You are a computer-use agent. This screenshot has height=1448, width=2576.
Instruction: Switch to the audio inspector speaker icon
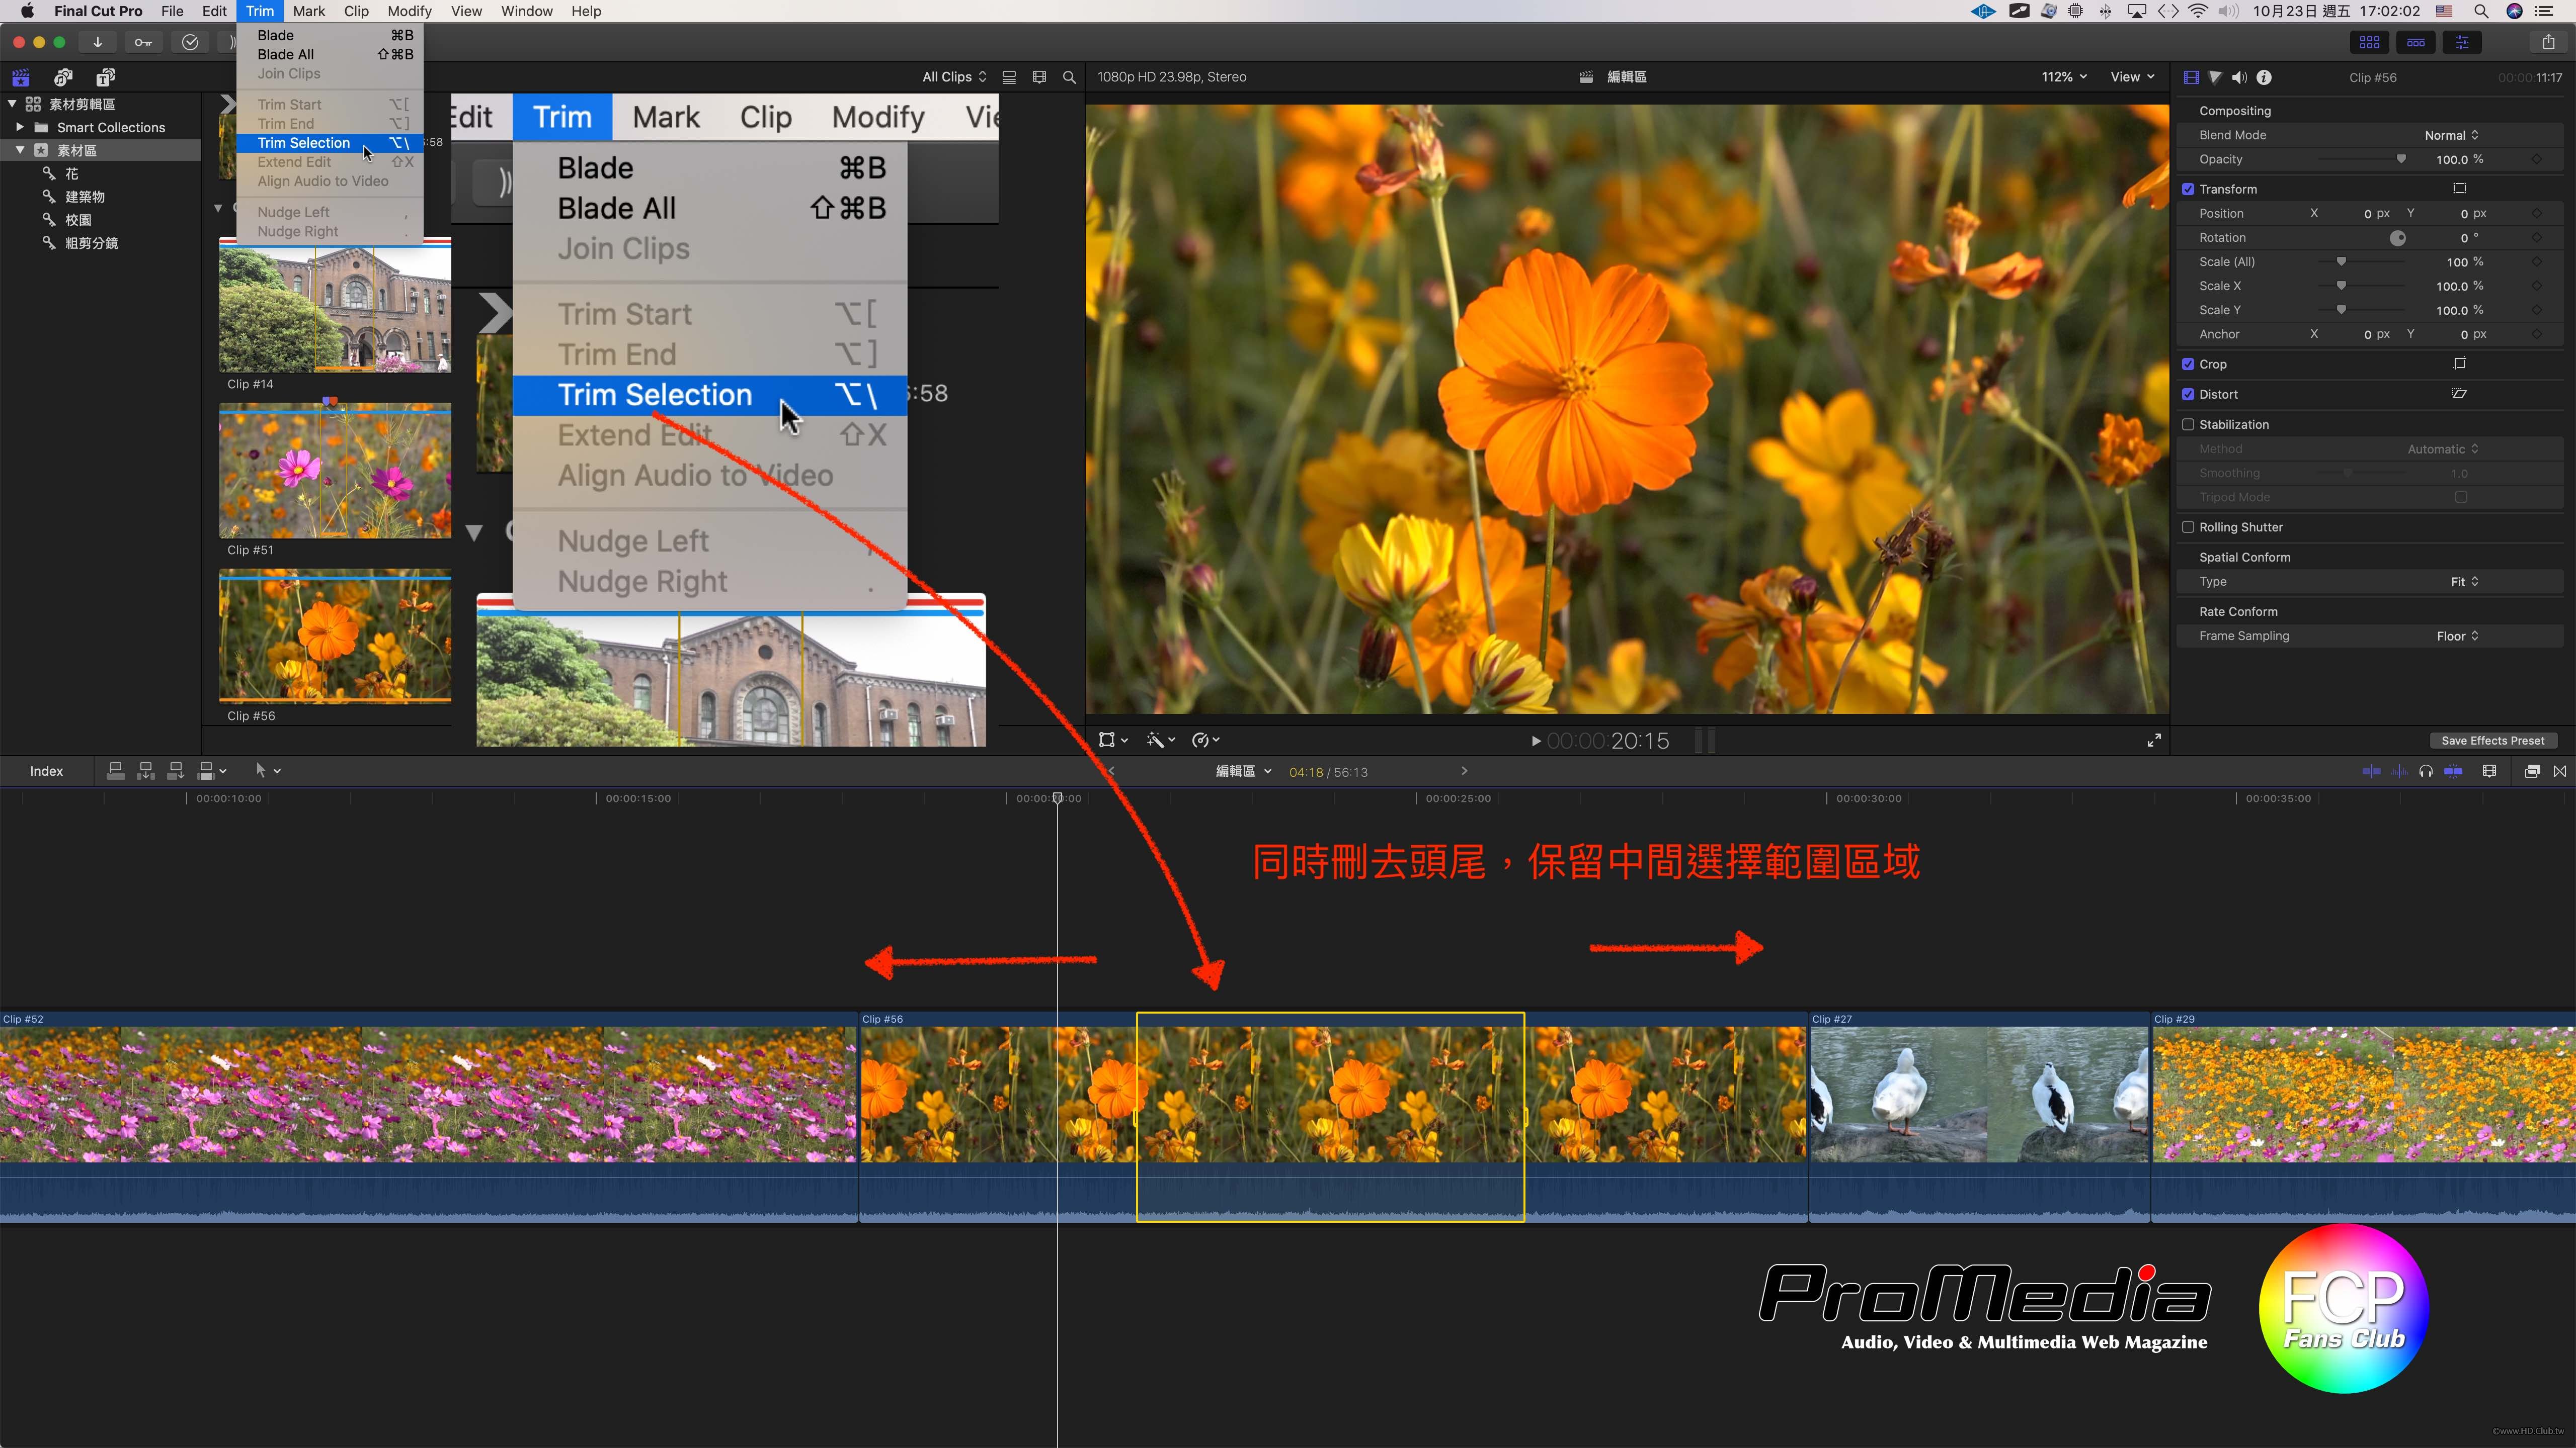tap(2239, 78)
